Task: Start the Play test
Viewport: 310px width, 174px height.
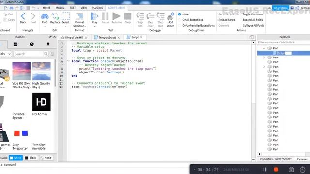Action: pyautogui.click(x=94, y=16)
